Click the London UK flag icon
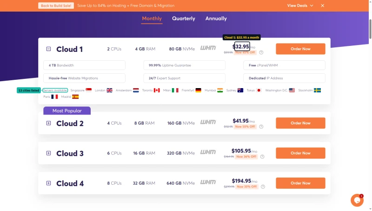Screen dimensions: 372x211 (109, 90)
